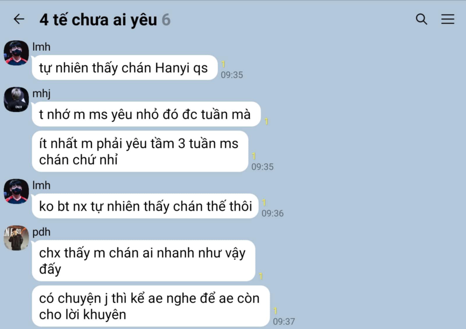466x329 pixels.
Task: Tap lmh avatar beside first message
Action: tap(16, 53)
